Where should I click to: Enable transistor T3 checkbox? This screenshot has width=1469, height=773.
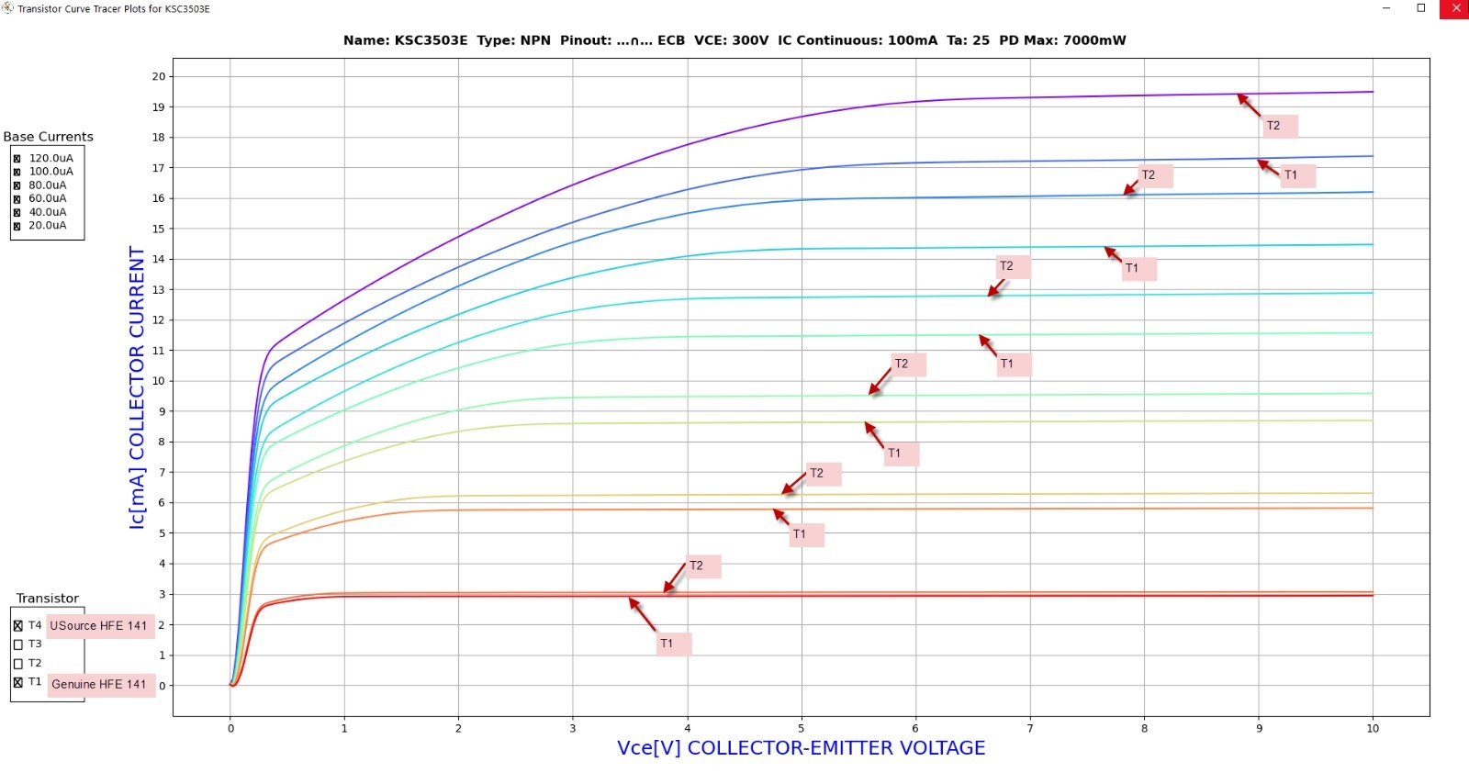18,644
